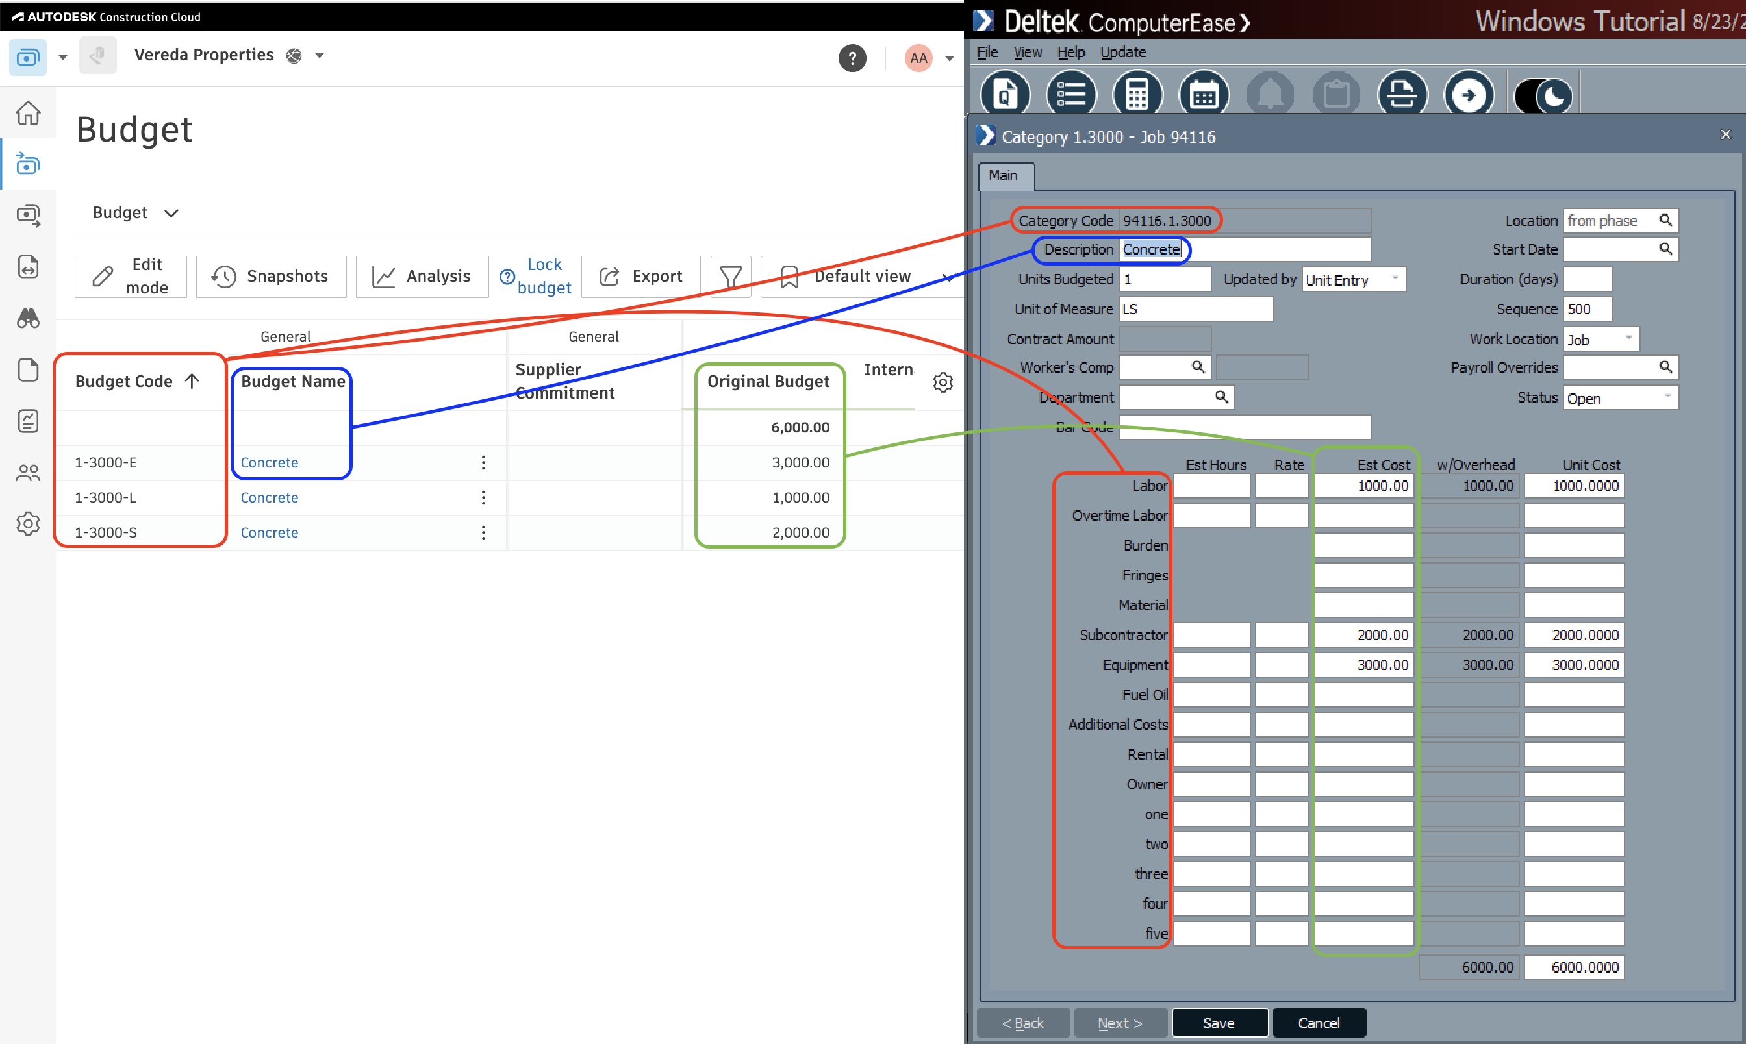Open the blank document icon in sidebar
Screen dimensions: 1746x1044
point(28,370)
